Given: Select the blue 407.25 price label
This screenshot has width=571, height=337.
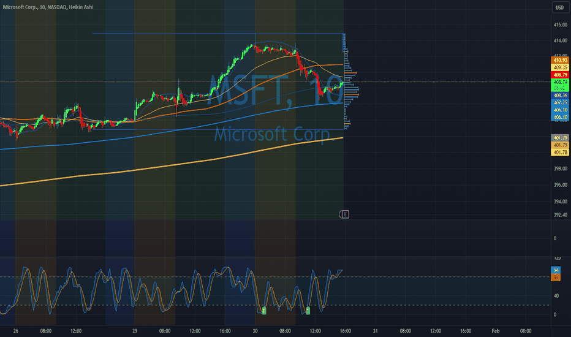Looking at the screenshot, I should pos(560,103).
